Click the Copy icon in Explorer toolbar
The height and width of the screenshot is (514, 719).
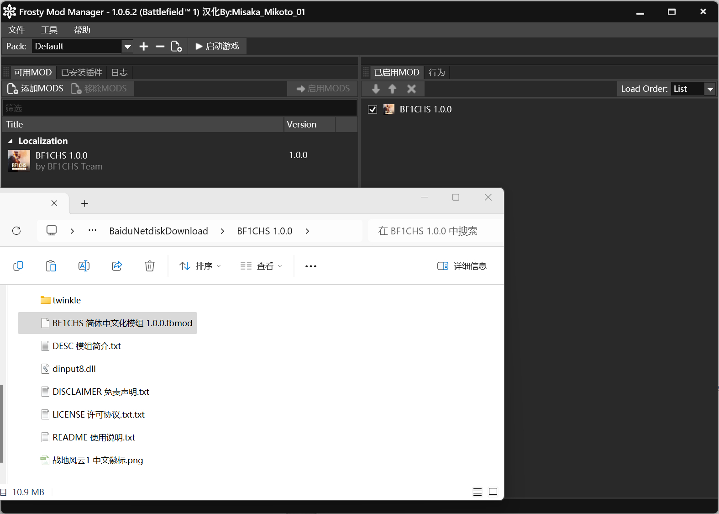(x=18, y=266)
